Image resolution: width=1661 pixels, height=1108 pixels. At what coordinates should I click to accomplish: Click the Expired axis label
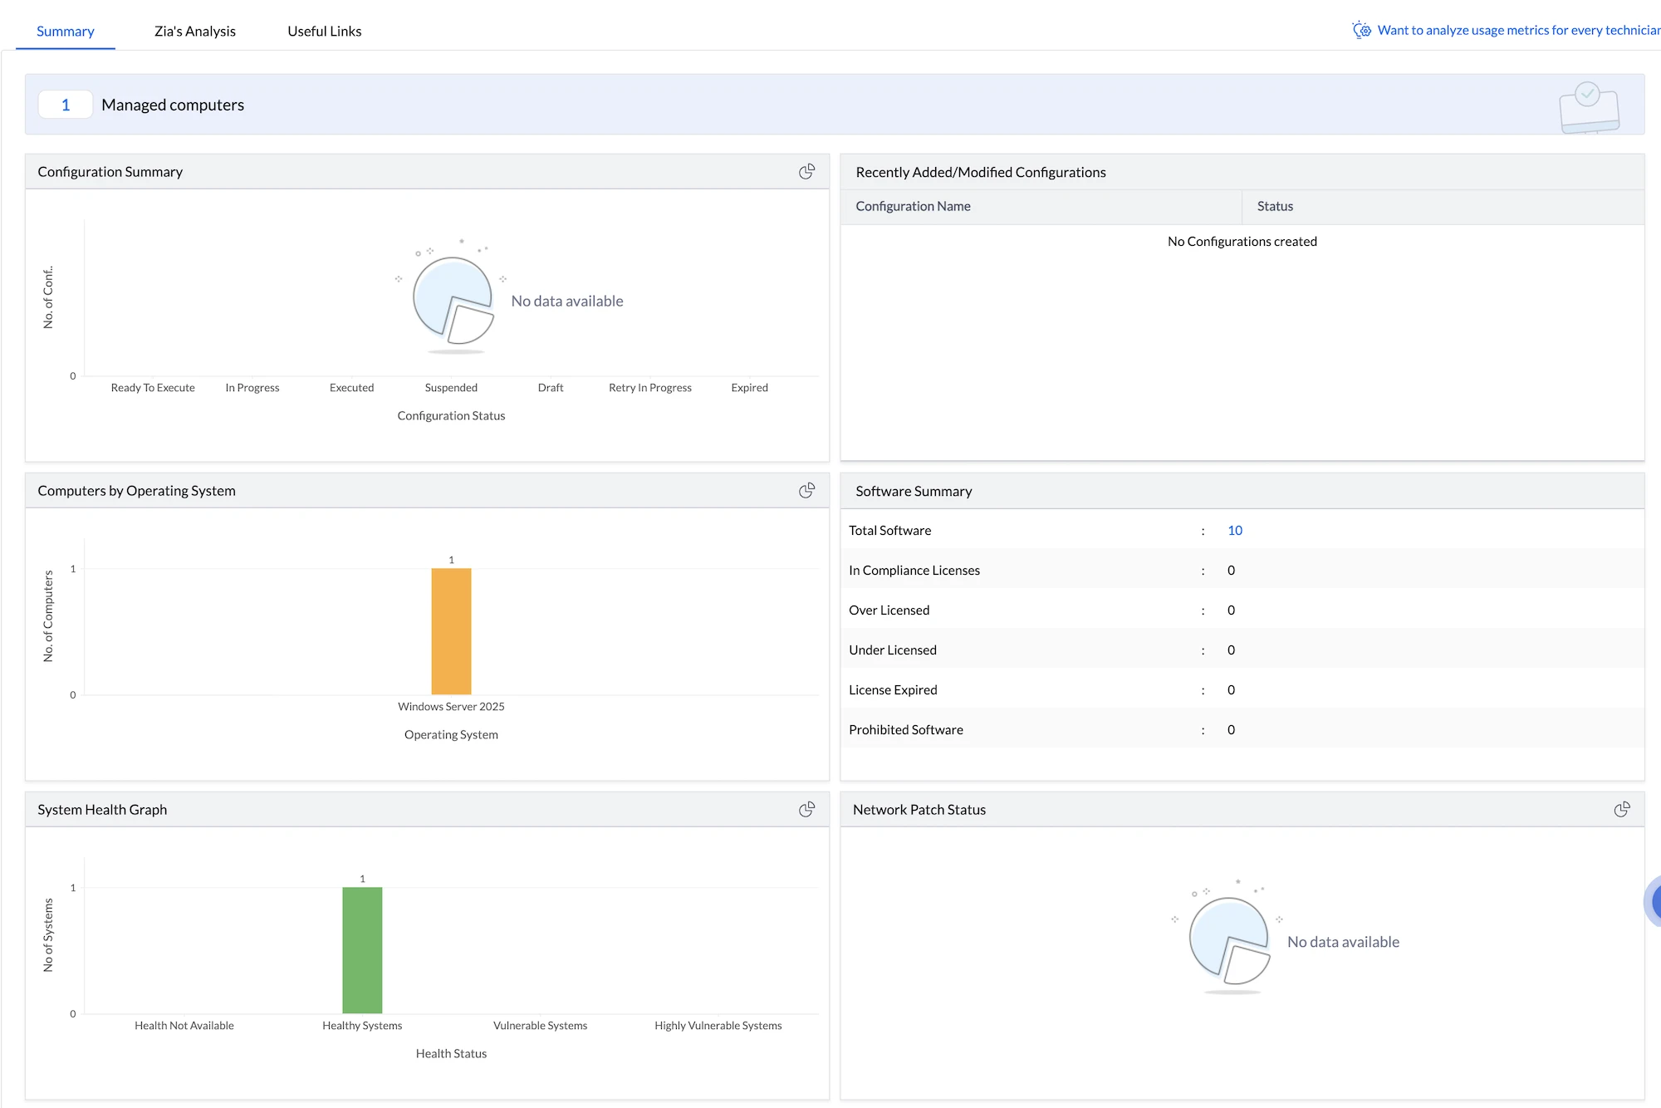coord(750,388)
